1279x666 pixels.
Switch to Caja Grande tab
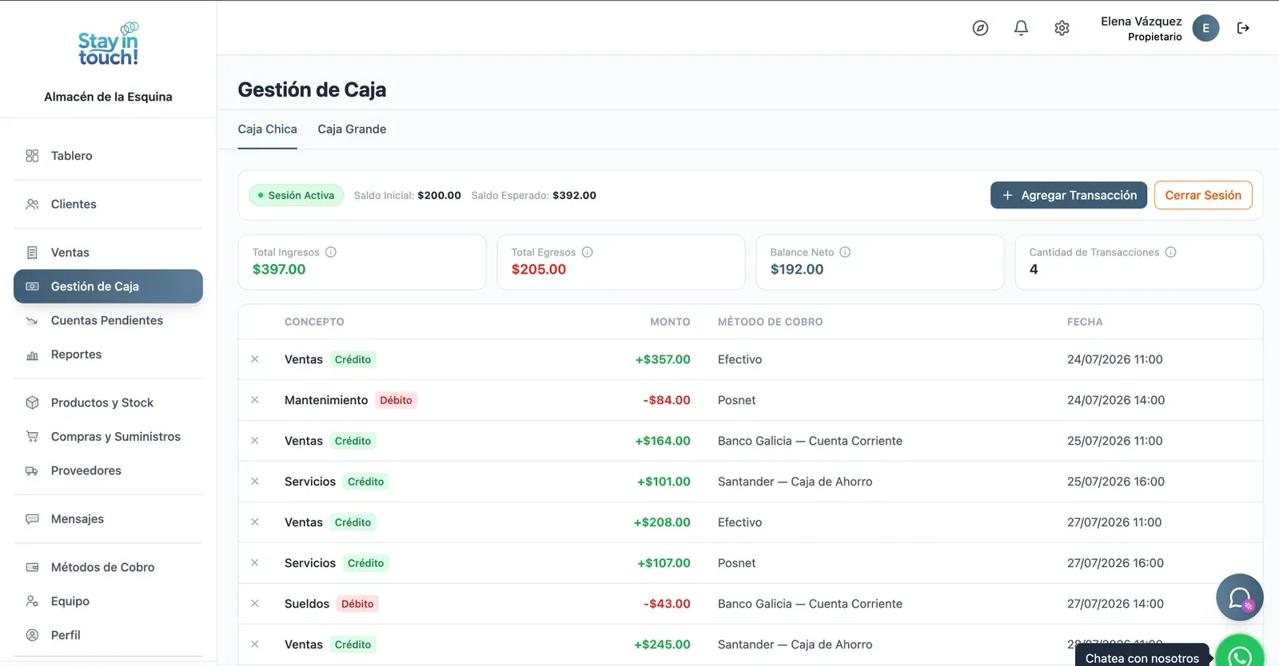352,129
